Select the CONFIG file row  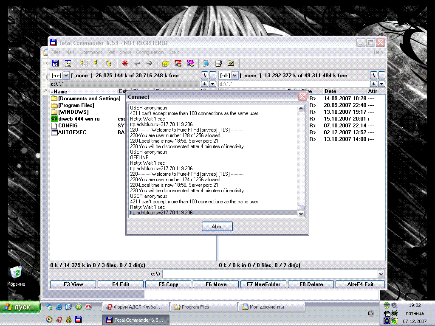pyautogui.click(x=65, y=126)
